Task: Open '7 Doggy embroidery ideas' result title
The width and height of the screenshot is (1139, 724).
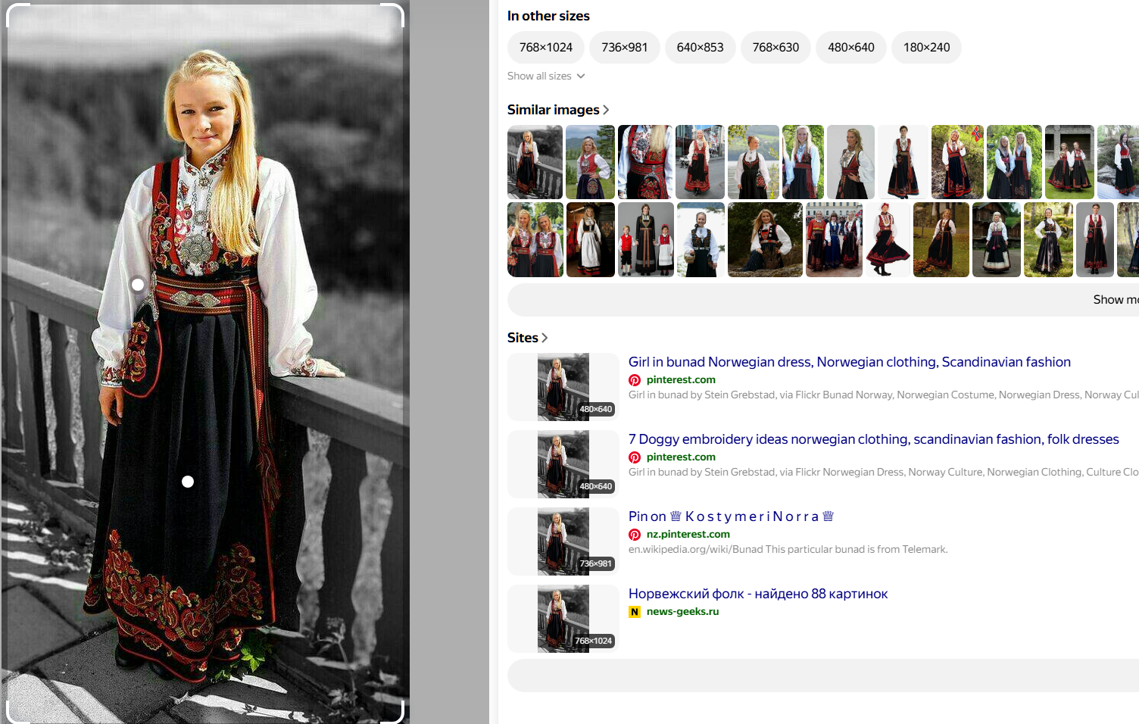Action: pyautogui.click(x=874, y=439)
